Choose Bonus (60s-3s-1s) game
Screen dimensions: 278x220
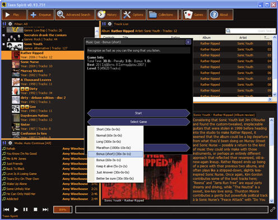pyautogui.click(x=115, y=160)
